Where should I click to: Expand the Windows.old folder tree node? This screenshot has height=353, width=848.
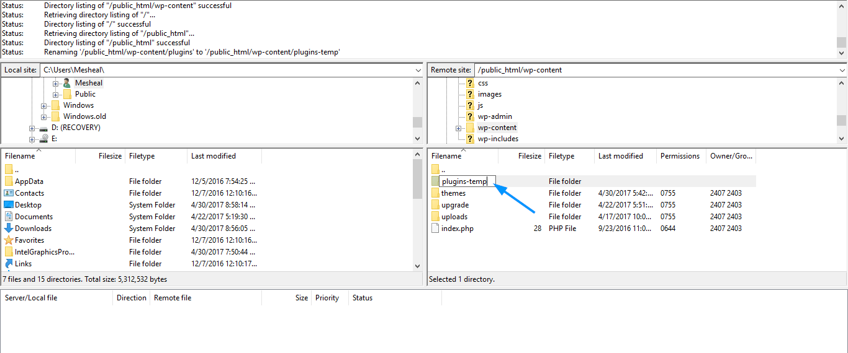44,117
